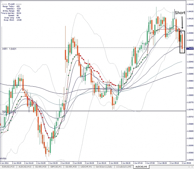Click price axis value 1.03565
Viewport: 194px width, 169px height.
(x=190, y=153)
